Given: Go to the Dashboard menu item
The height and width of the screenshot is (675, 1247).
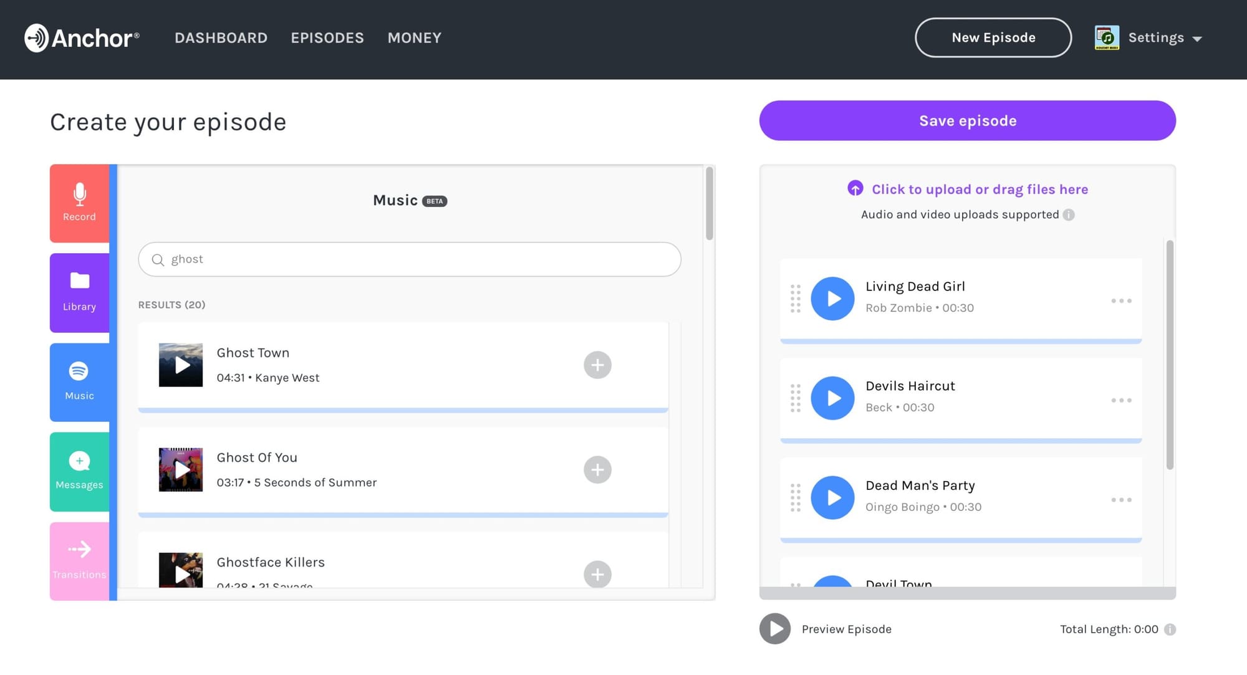Looking at the screenshot, I should [x=221, y=38].
